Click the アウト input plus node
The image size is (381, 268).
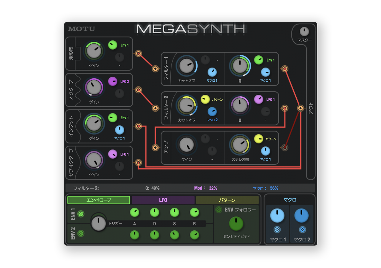[300, 108]
